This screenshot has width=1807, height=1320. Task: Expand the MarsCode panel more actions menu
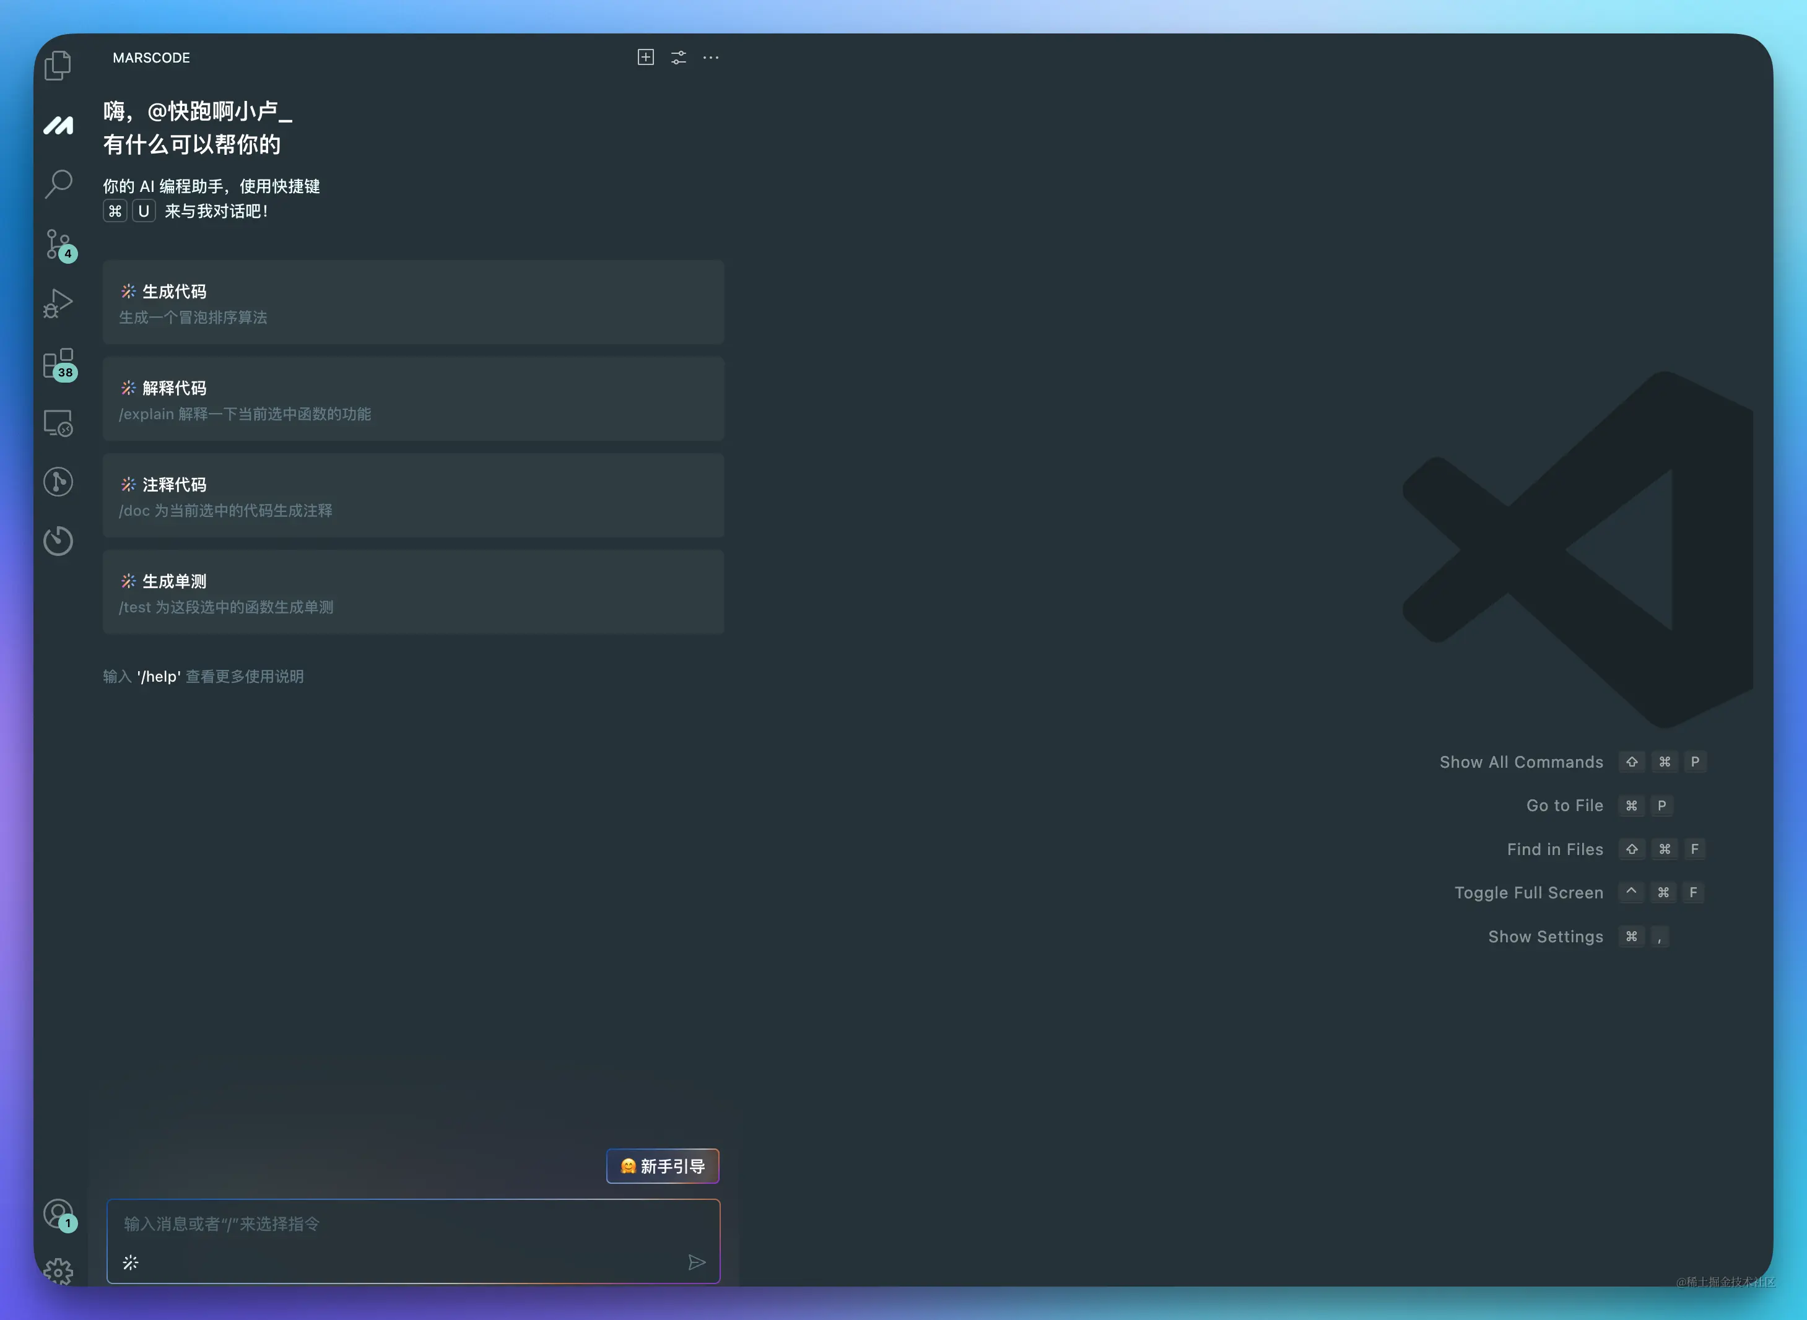710,58
